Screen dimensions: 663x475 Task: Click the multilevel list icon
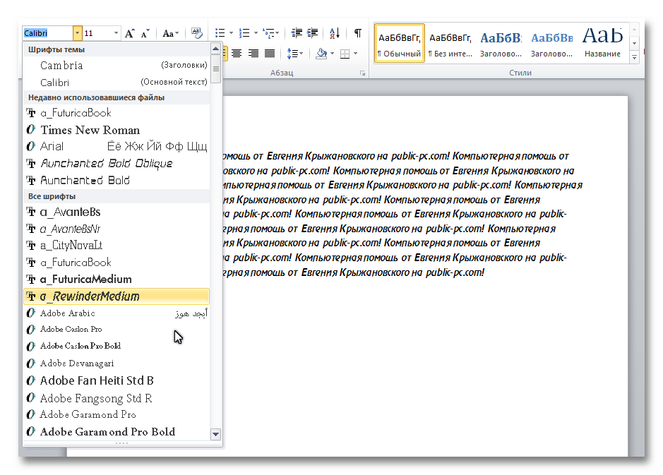[x=268, y=33]
